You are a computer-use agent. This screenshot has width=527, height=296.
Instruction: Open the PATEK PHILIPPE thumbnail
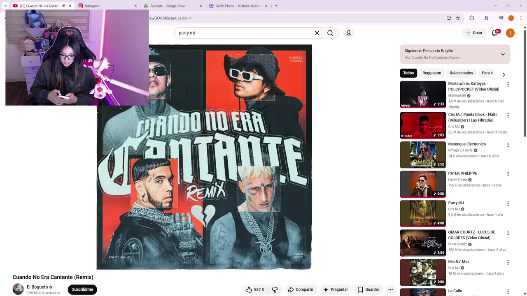(423, 184)
